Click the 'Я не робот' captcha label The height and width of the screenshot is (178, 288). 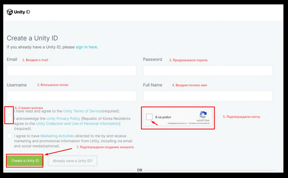pos(163,117)
